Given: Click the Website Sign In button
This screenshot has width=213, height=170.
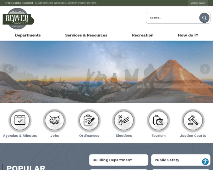Looking at the screenshot, I should tap(198, 3).
